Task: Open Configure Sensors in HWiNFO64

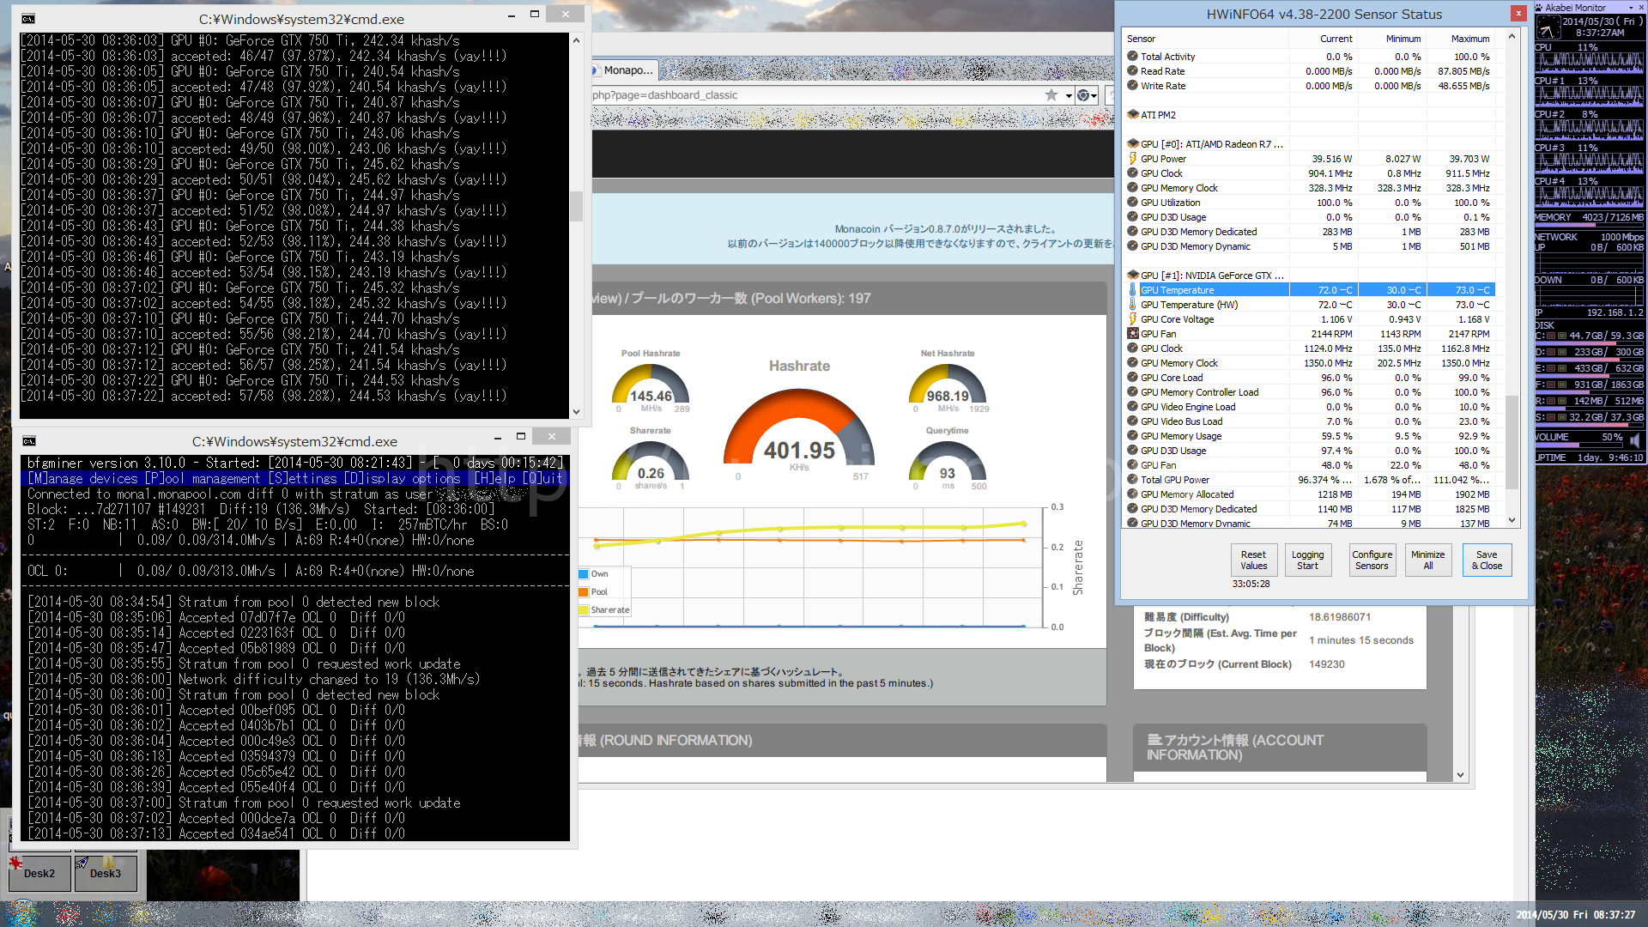Action: tap(1372, 560)
